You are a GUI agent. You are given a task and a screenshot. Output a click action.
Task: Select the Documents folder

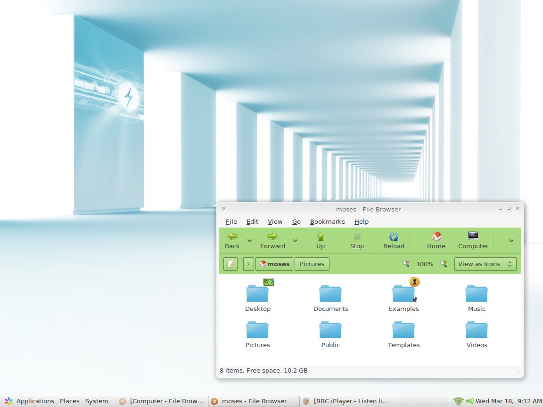(330, 298)
